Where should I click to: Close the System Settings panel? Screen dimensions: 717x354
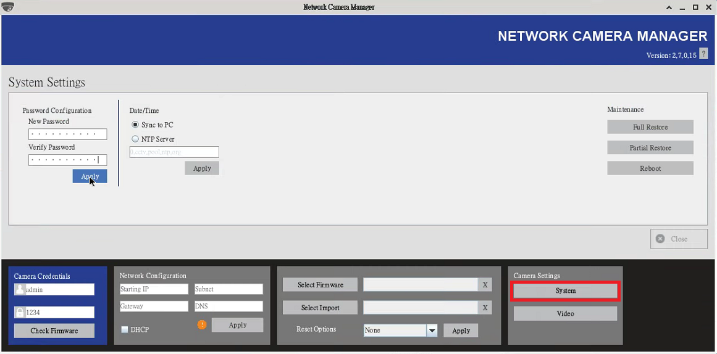coord(679,239)
